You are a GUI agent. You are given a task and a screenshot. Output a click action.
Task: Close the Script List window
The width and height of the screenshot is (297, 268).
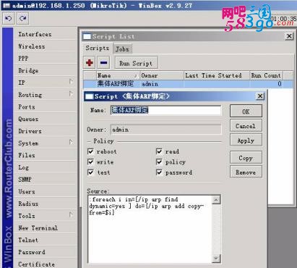[x=289, y=36]
